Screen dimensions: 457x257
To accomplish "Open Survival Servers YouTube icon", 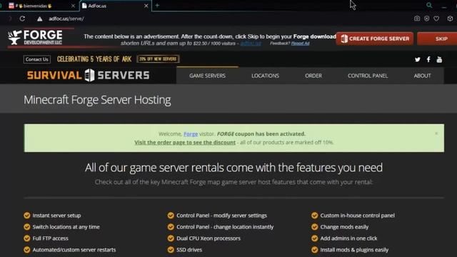I will click(439, 60).
